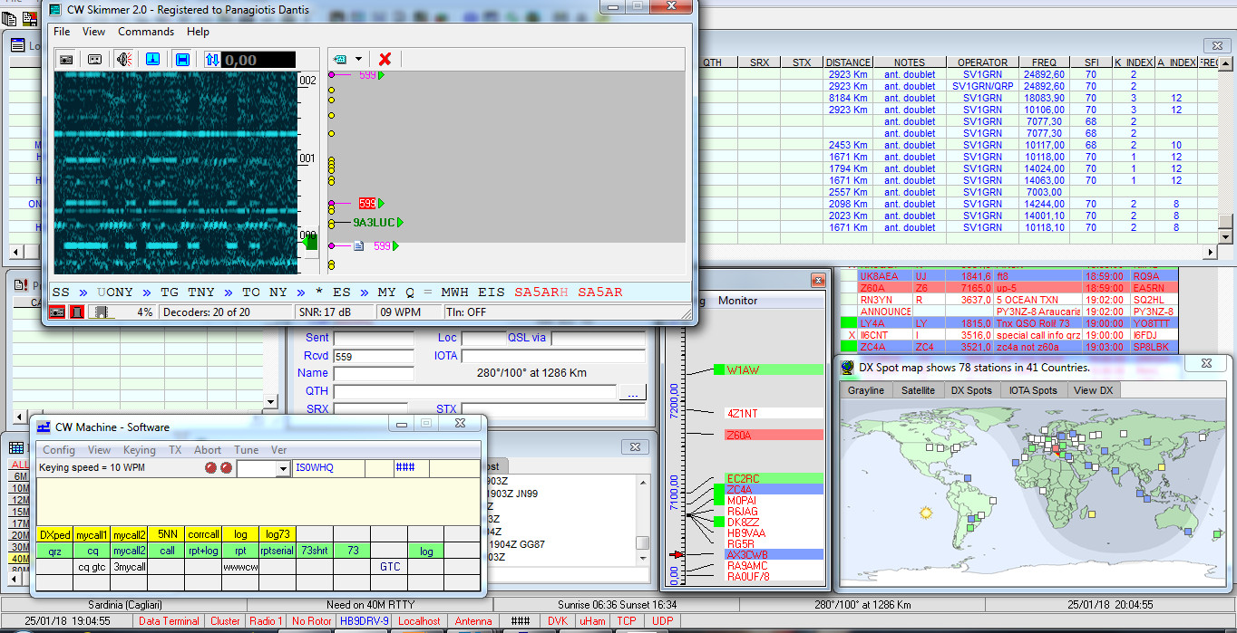Click the sun icon on the world map
Image resolution: width=1237 pixels, height=633 pixels.
click(x=926, y=513)
